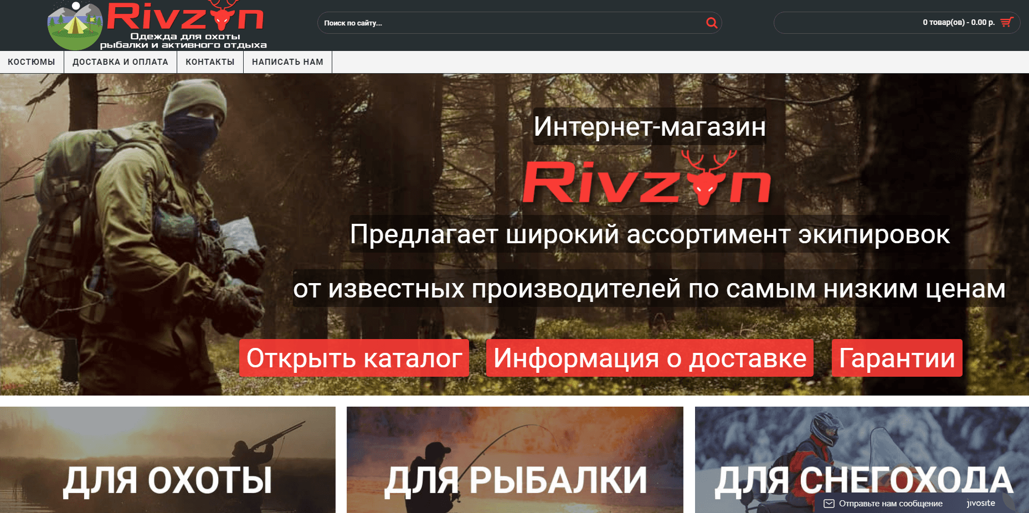1029x513 pixels.
Task: Click the round camping tent logo
Action: pos(75,25)
